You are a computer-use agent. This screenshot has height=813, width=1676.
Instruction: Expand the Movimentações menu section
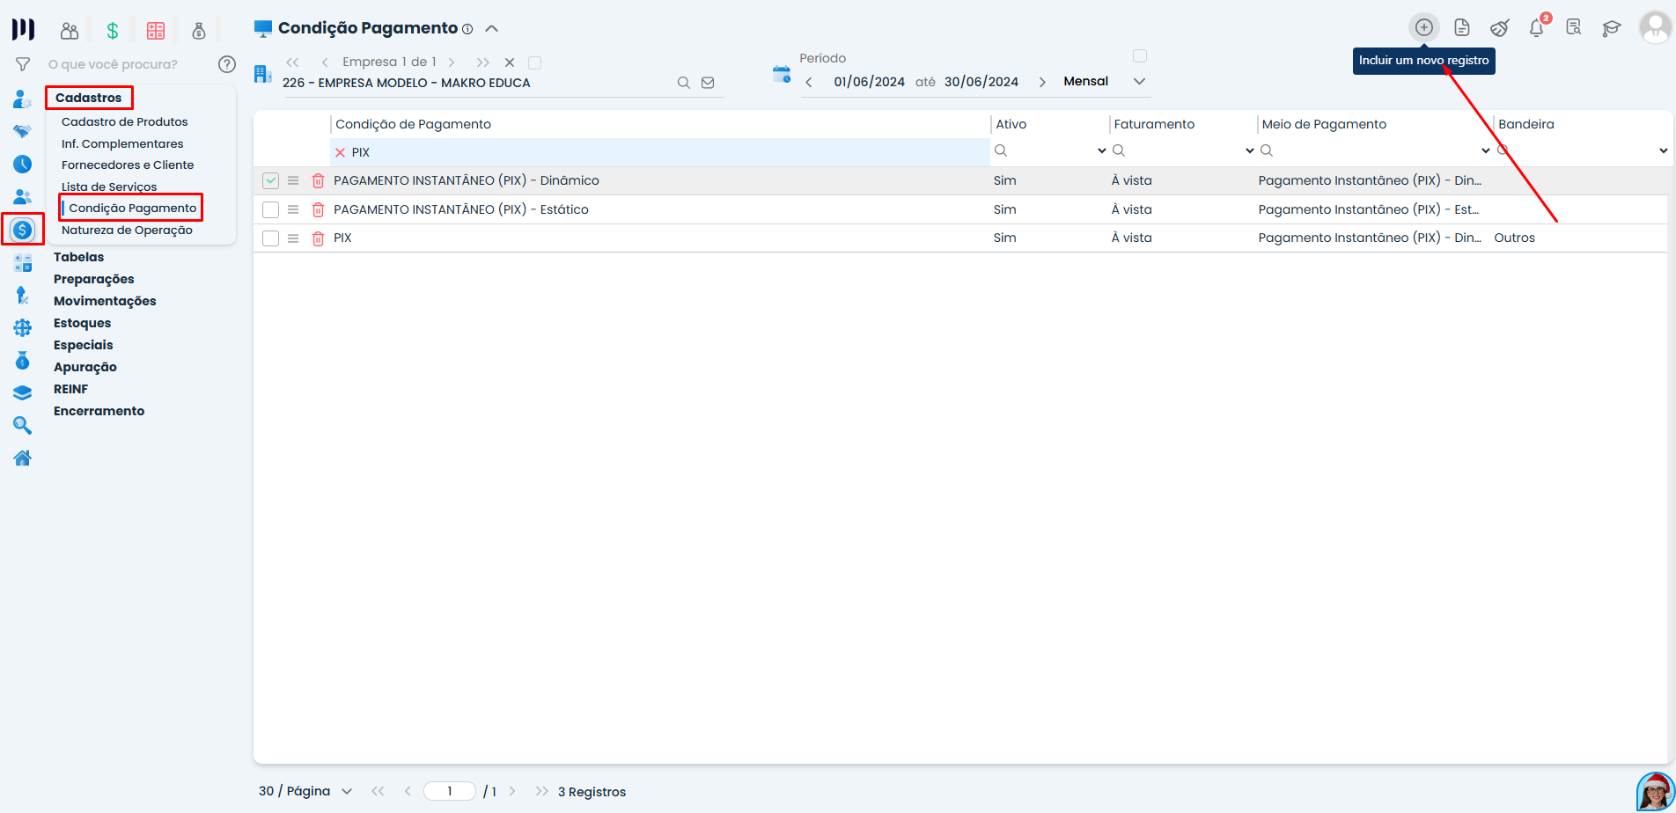tap(105, 301)
